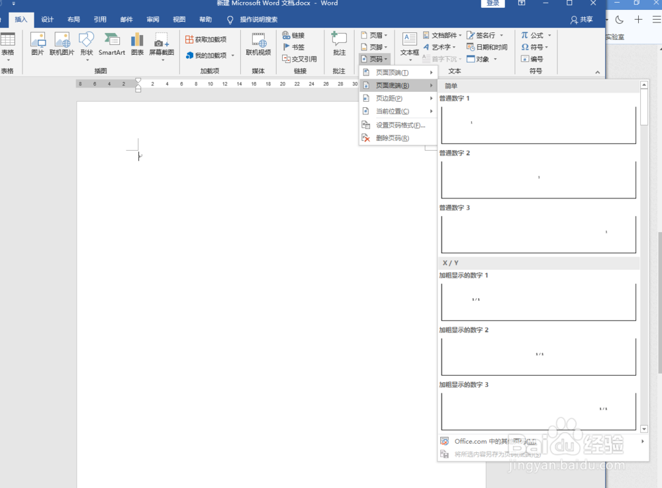This screenshot has height=488, width=662.
Task: Insert 编号 number symbol
Action: point(532,59)
